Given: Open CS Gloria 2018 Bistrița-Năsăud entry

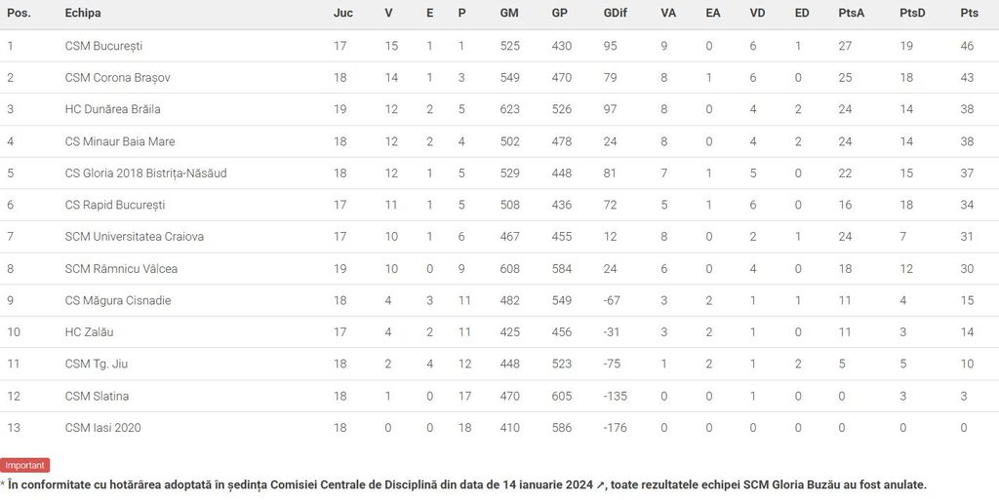Looking at the screenshot, I should [145, 173].
